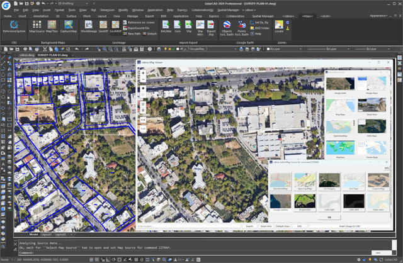Click the Map Source ribbon icon
403x263 pixels.
(37, 26)
